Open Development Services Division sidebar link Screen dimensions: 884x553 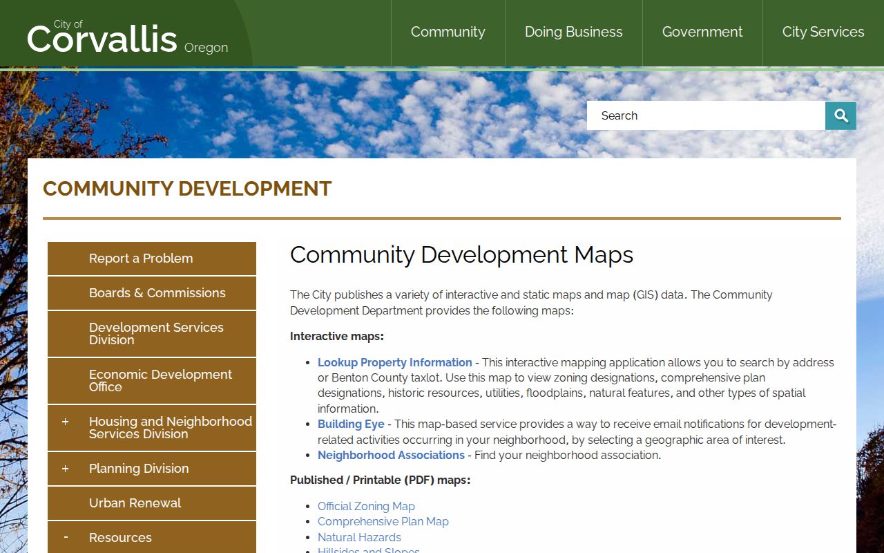pyautogui.click(x=152, y=334)
